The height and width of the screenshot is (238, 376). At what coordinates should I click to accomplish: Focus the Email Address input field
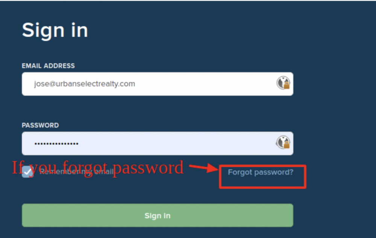158,84
